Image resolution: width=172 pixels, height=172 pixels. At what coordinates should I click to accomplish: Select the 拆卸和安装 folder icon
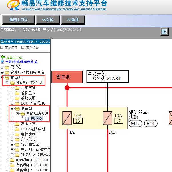pyautogui.click(x=17, y=145)
